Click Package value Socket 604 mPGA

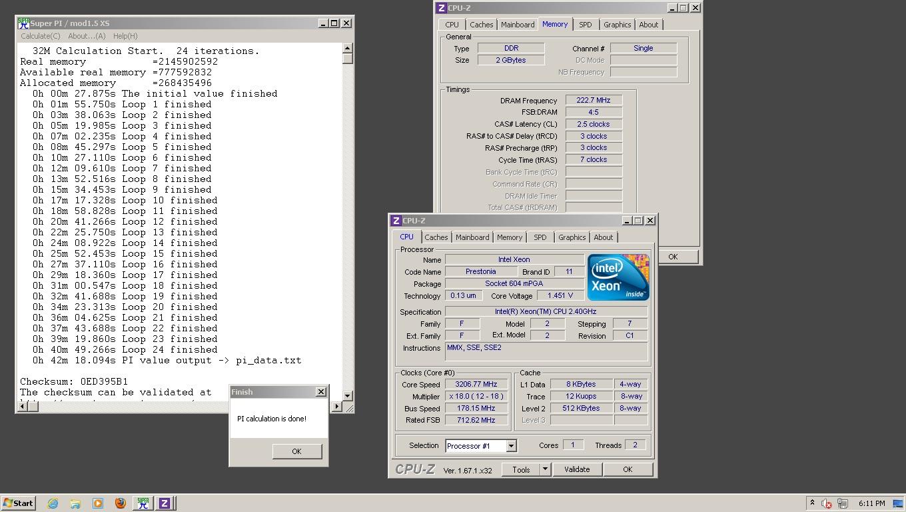click(514, 283)
